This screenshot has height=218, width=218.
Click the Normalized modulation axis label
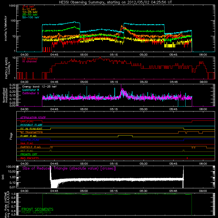5,95
